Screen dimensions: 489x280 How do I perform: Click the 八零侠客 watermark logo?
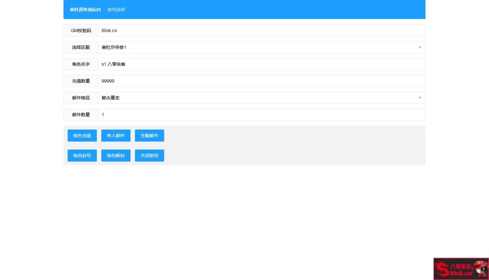pyautogui.click(x=460, y=269)
